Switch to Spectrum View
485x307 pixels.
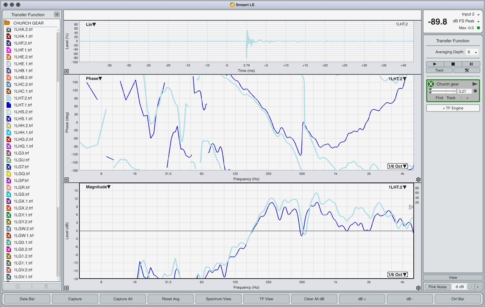[x=219, y=299]
